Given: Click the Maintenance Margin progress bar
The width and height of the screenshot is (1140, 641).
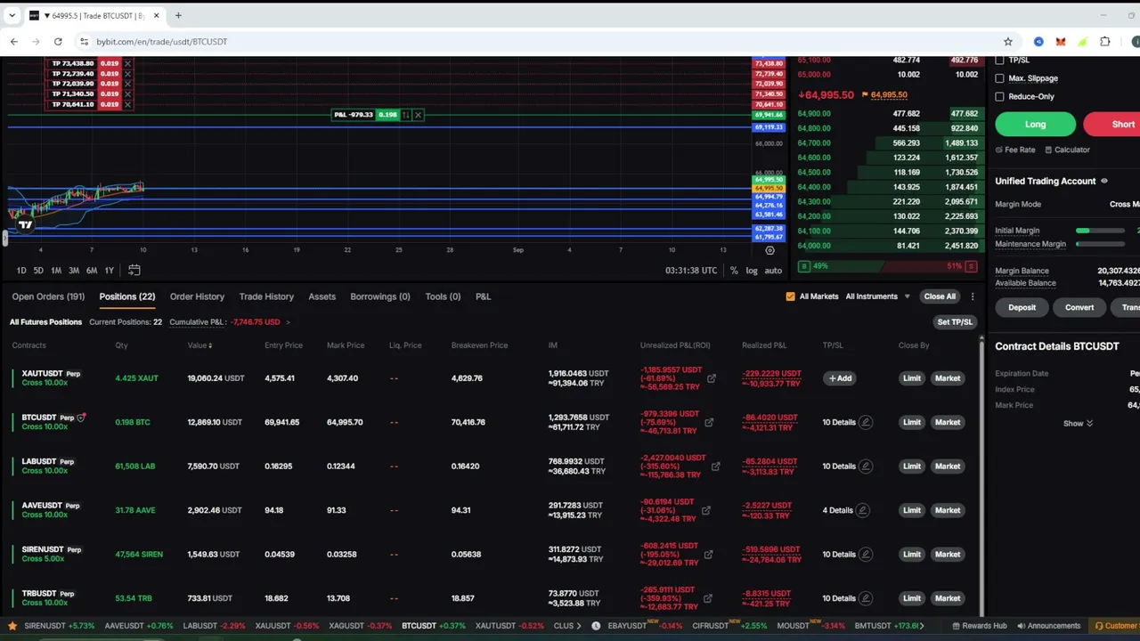Looking at the screenshot, I should (x=1100, y=244).
